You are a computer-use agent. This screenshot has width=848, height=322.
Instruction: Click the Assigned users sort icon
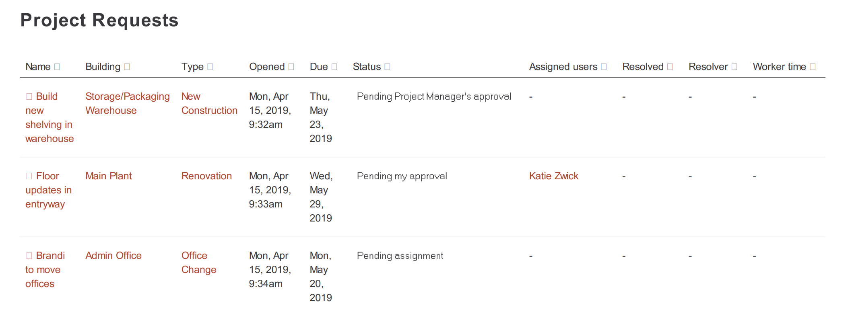click(604, 67)
